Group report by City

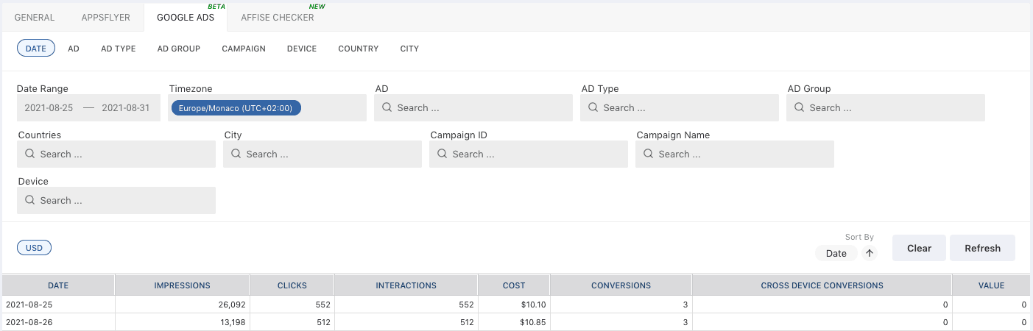pos(409,49)
